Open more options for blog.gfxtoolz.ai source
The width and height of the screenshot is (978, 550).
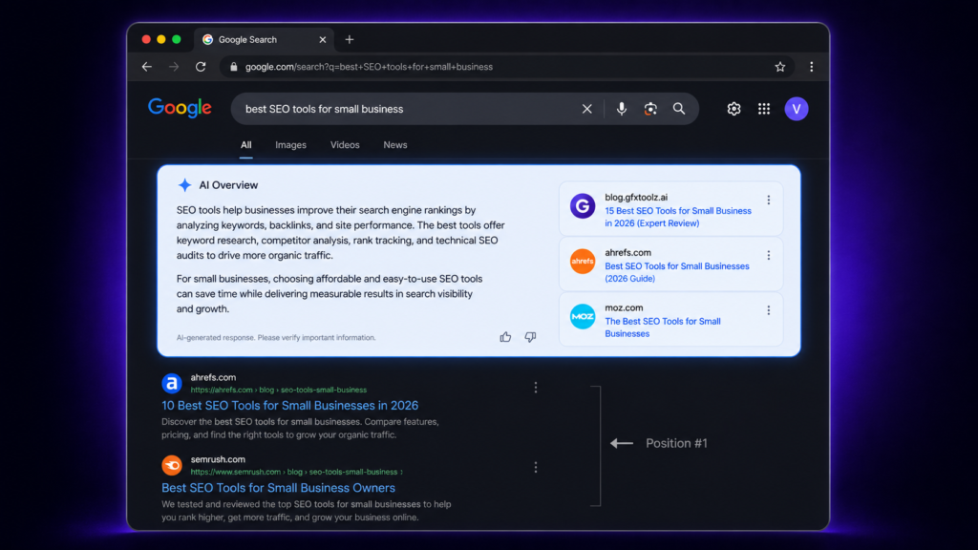(769, 200)
